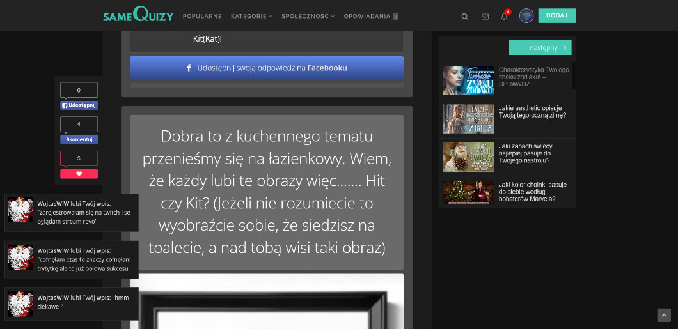Open the notifications bell icon
The image size is (678, 329).
(x=504, y=17)
